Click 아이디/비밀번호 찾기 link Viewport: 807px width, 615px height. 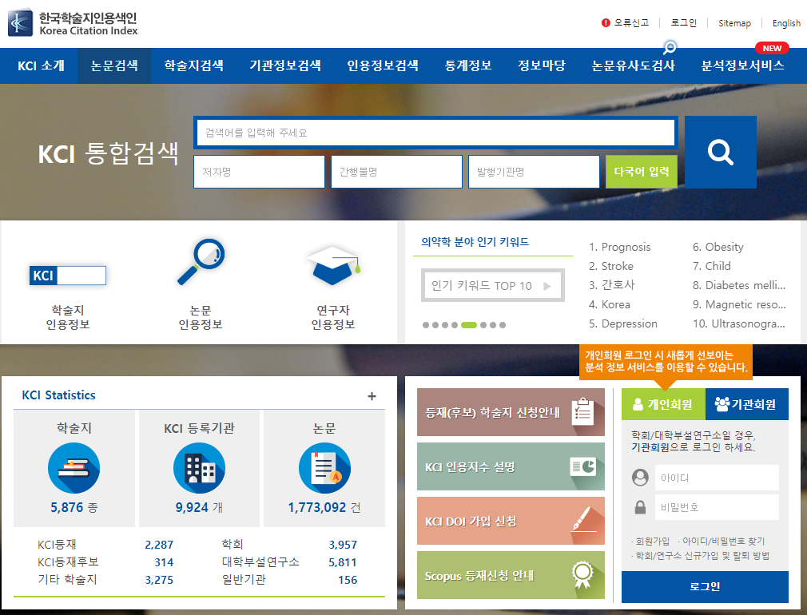(x=723, y=542)
